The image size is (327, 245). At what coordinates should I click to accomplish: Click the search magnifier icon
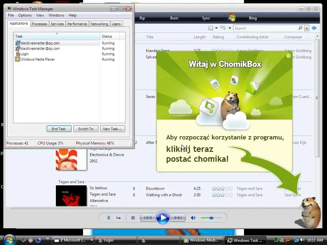(300, 28)
